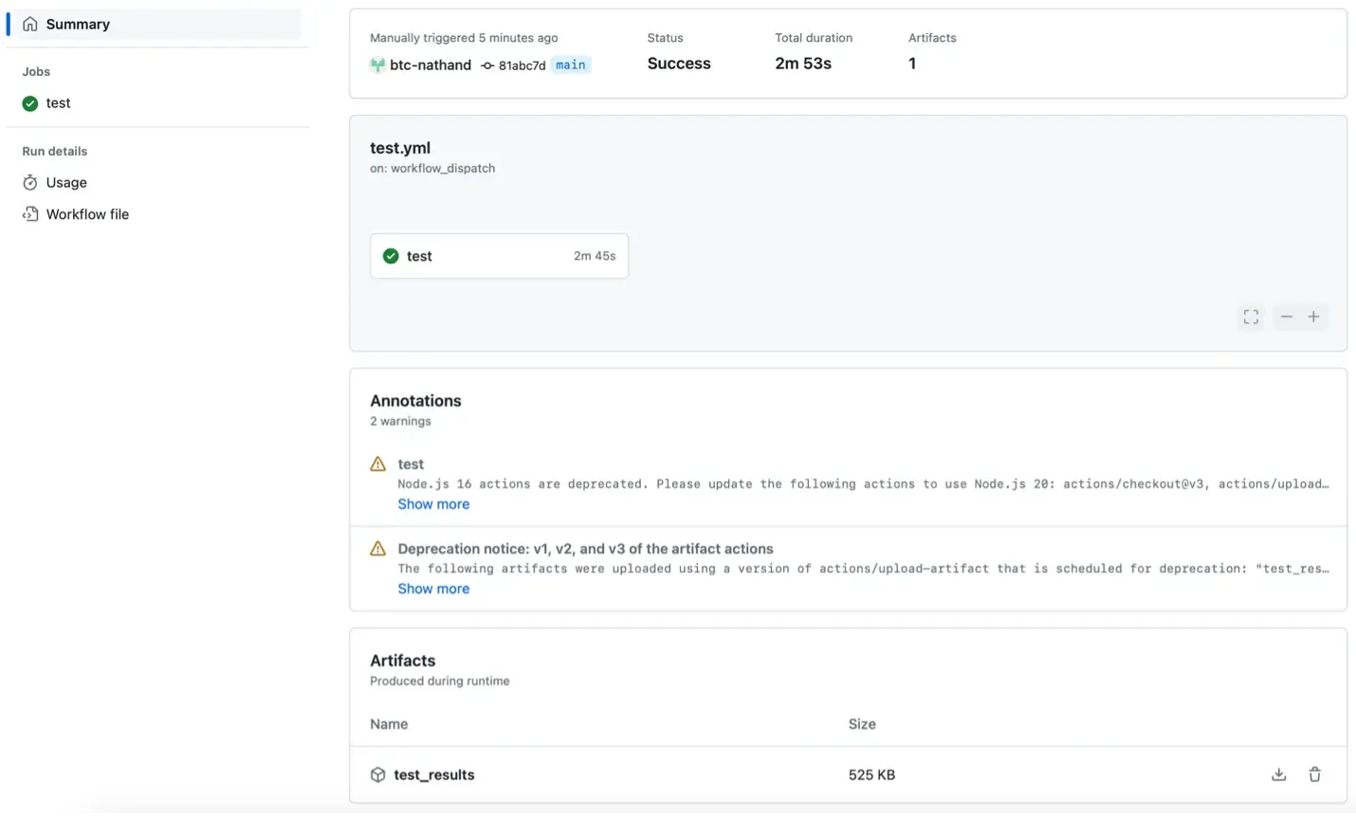Zoom out the workflow graph
The height and width of the screenshot is (816, 1356).
(x=1286, y=317)
